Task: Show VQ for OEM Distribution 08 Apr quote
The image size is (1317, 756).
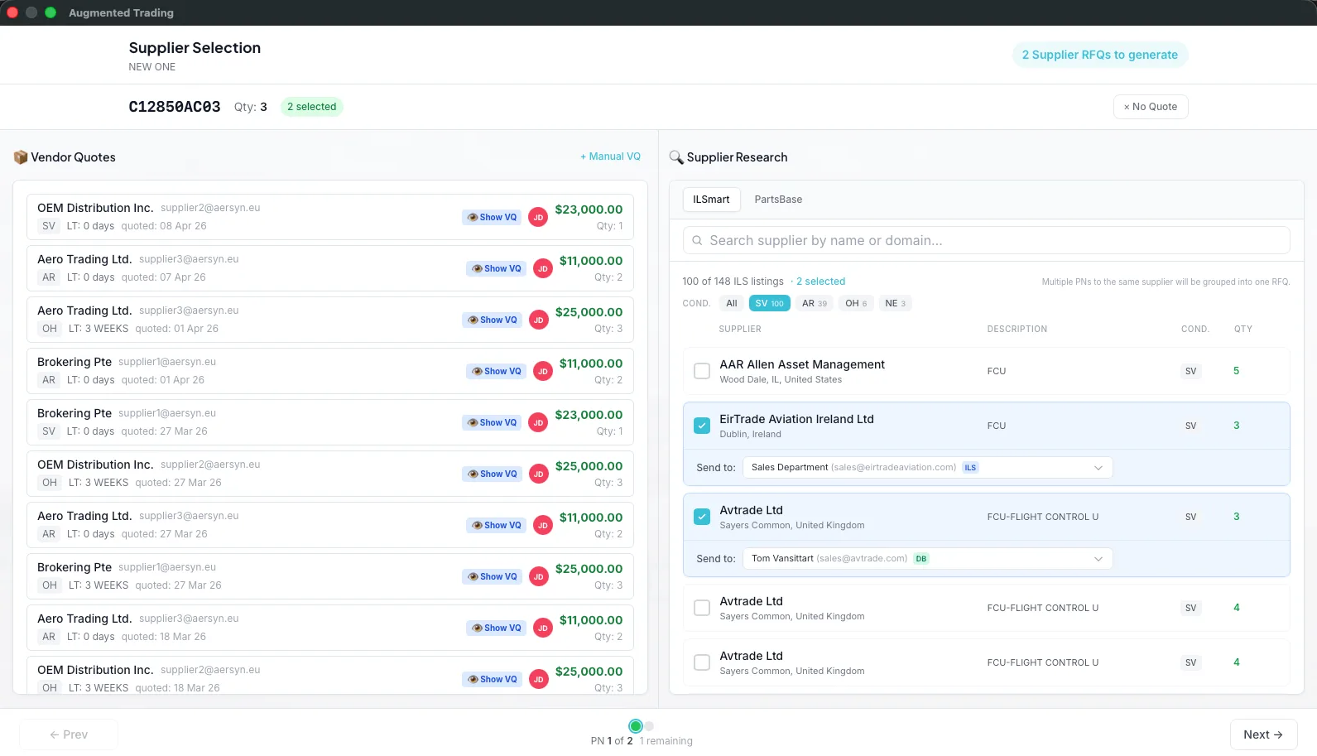Action: coord(492,217)
